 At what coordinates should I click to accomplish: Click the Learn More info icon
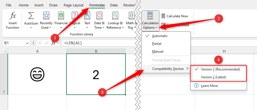pyautogui.click(x=196, y=85)
